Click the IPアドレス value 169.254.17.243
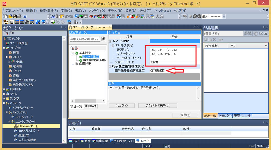Image resolution: width=271 pixels, height=150 pixels. point(163,50)
